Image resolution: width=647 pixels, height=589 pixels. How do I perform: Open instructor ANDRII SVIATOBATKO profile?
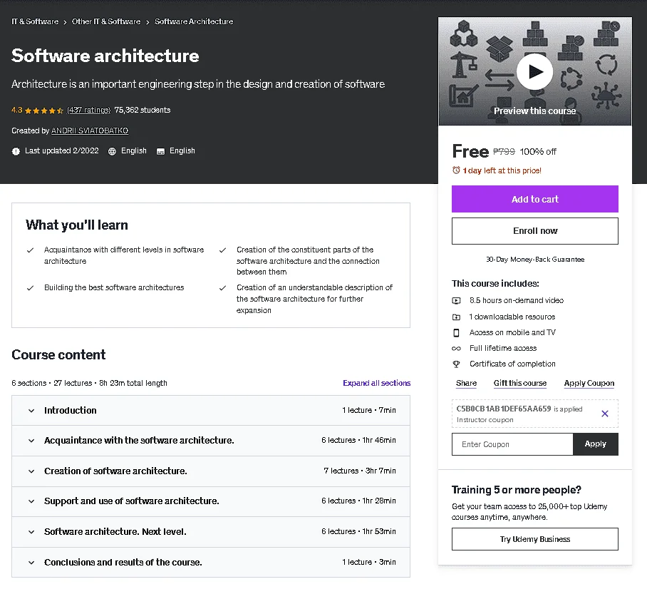(x=90, y=130)
